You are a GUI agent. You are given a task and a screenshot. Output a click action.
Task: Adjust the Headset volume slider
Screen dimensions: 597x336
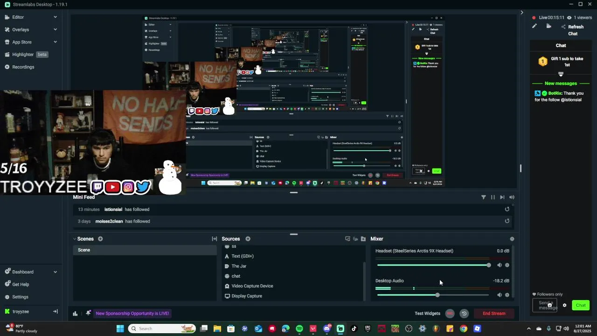coord(433,265)
